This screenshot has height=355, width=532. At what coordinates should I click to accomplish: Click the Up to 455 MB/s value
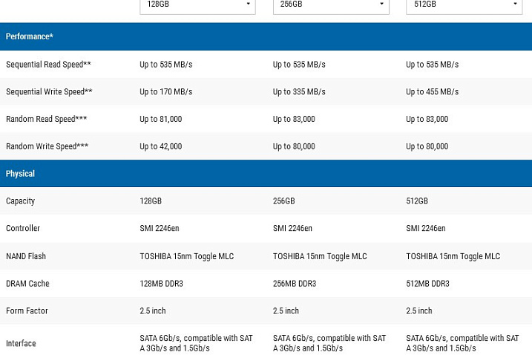click(x=433, y=92)
